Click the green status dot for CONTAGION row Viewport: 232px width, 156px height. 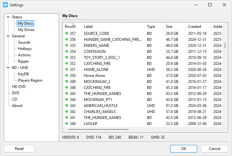[67, 51]
